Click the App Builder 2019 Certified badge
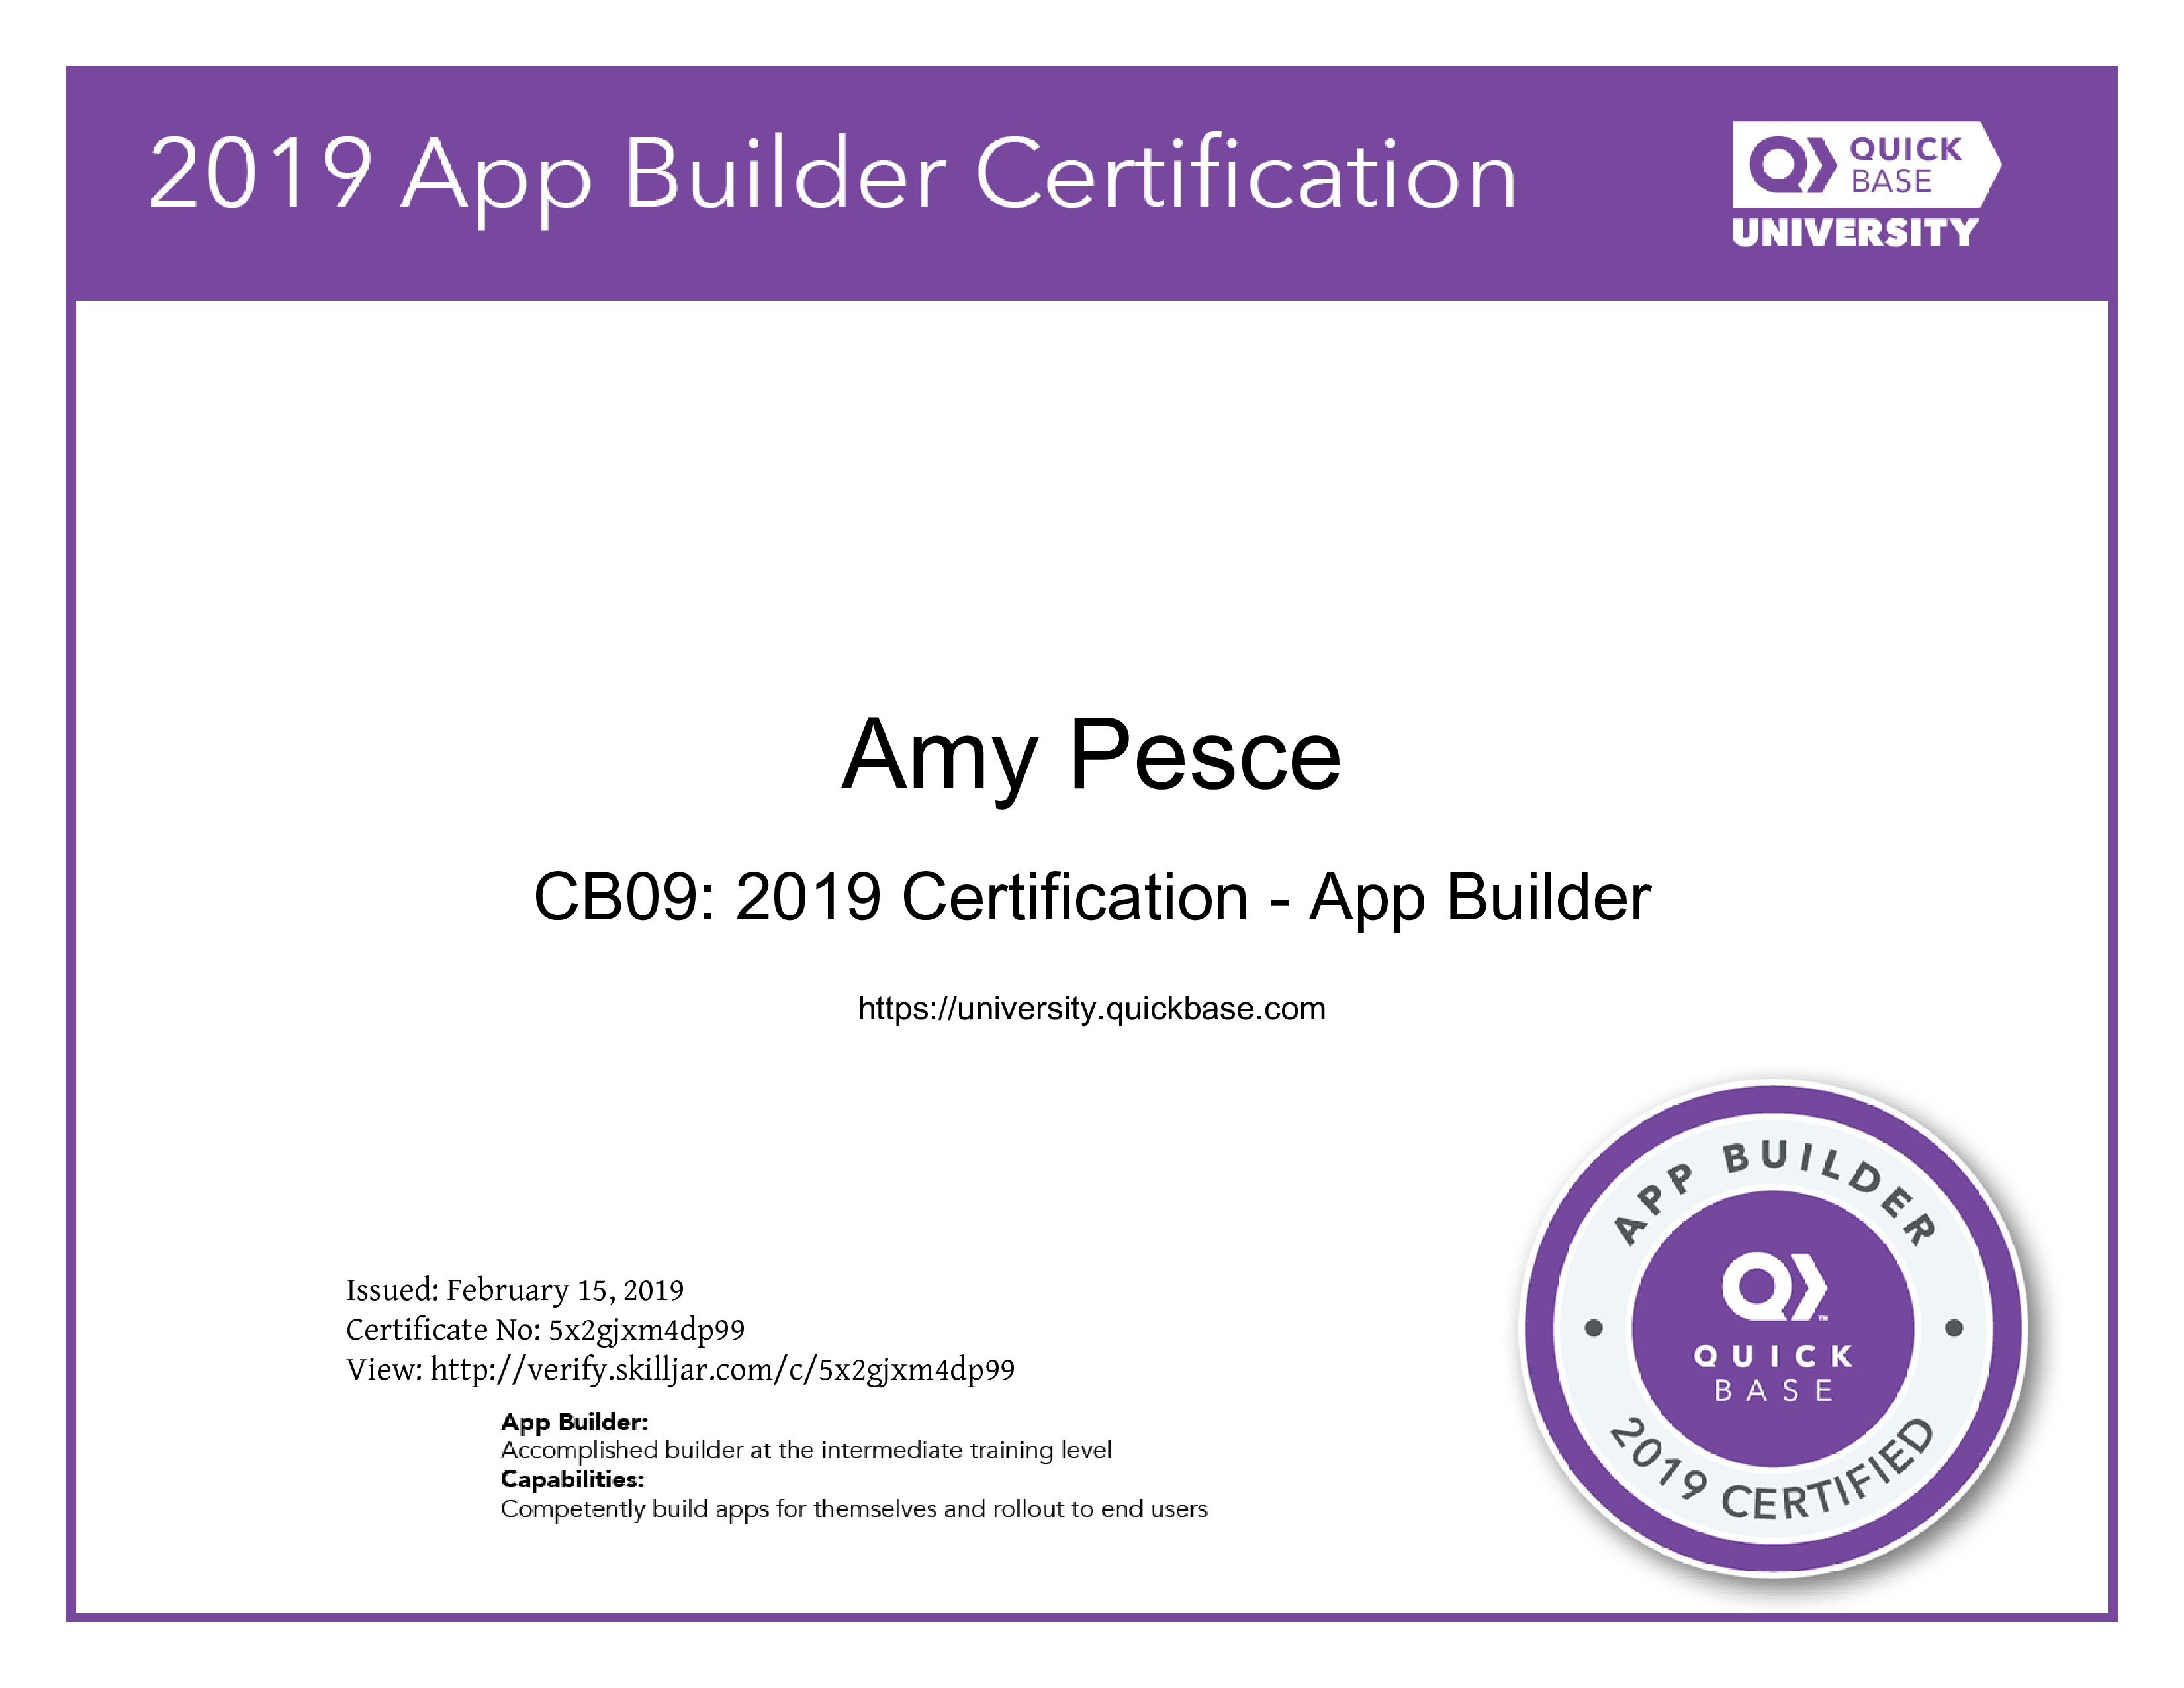The height and width of the screenshot is (1688, 2184). tap(1774, 1330)
